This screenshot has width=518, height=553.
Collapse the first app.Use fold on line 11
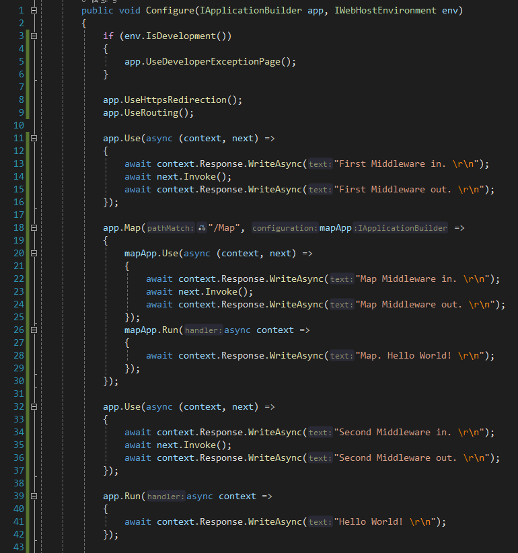(34, 139)
